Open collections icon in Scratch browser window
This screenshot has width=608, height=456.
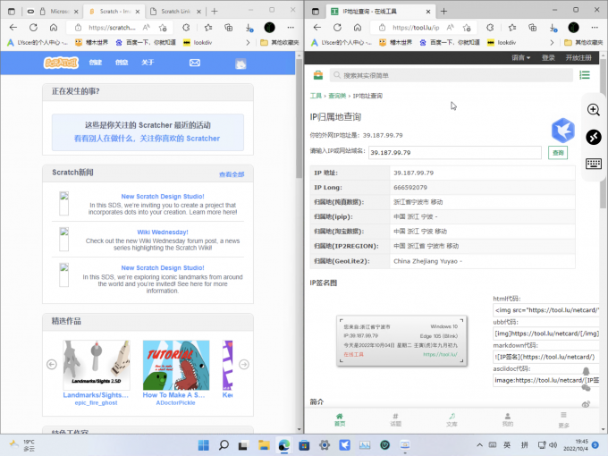(x=229, y=28)
